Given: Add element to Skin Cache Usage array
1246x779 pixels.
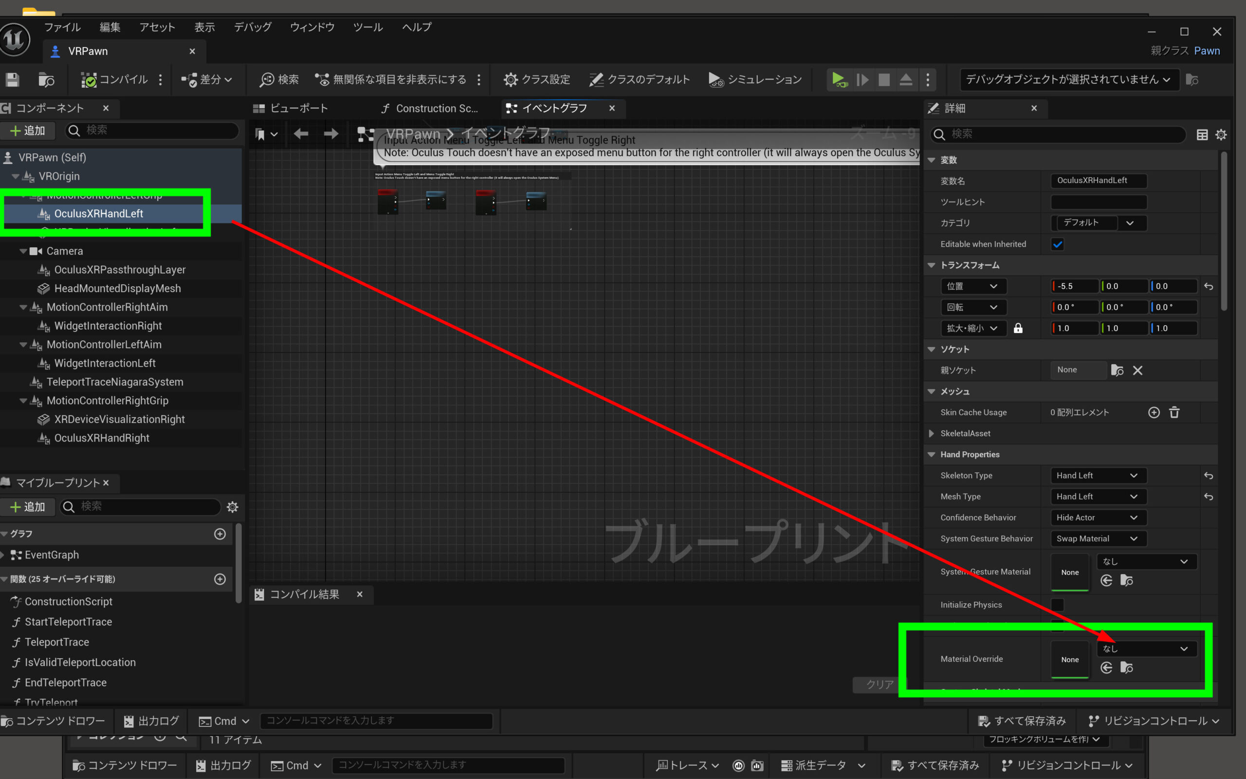Looking at the screenshot, I should [1154, 412].
